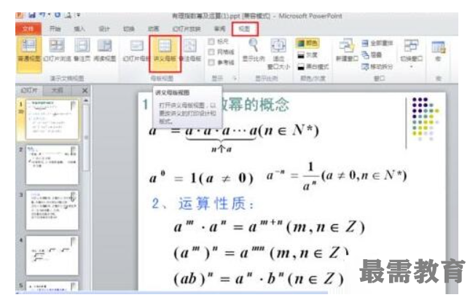The height and width of the screenshot is (300, 470).
Task: Open the Transitions tab (切换)
Action: pyautogui.click(x=128, y=28)
